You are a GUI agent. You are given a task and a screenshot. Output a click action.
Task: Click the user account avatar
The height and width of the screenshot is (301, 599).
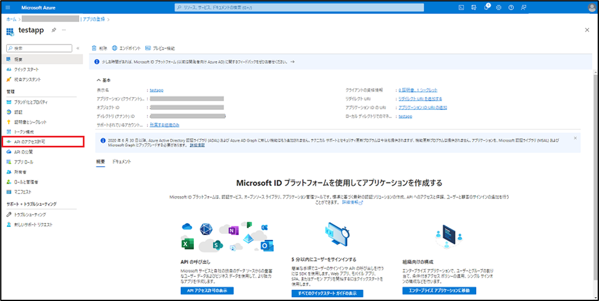pos(592,7)
